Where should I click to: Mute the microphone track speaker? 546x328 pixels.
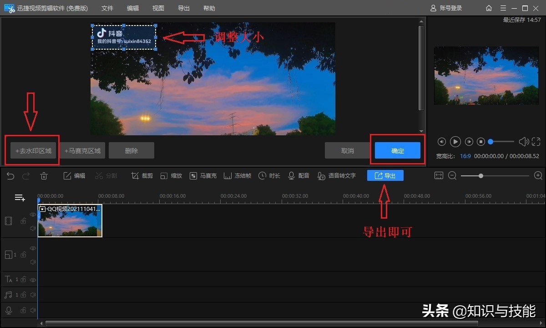click(x=33, y=310)
